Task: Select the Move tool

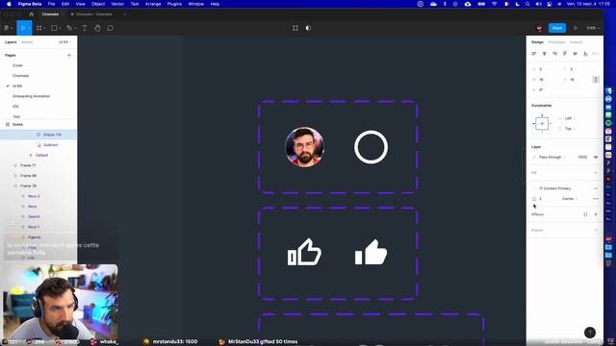Action: click(x=23, y=28)
